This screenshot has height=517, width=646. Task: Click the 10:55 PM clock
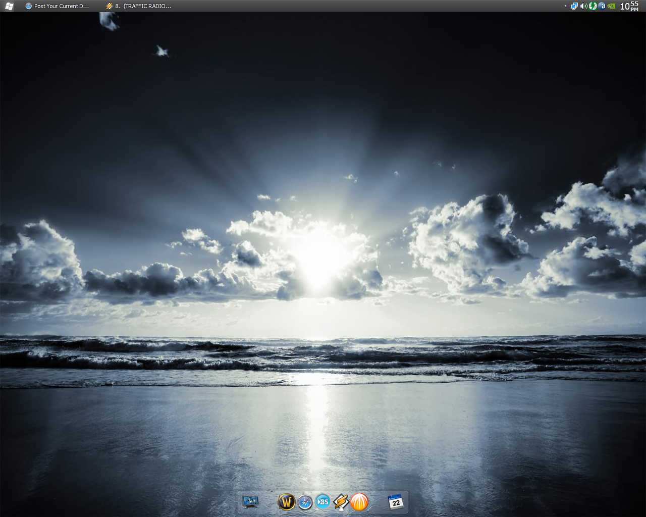coord(629,6)
